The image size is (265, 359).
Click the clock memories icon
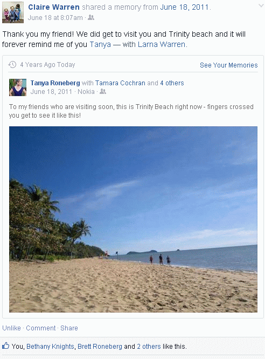click(x=12, y=65)
